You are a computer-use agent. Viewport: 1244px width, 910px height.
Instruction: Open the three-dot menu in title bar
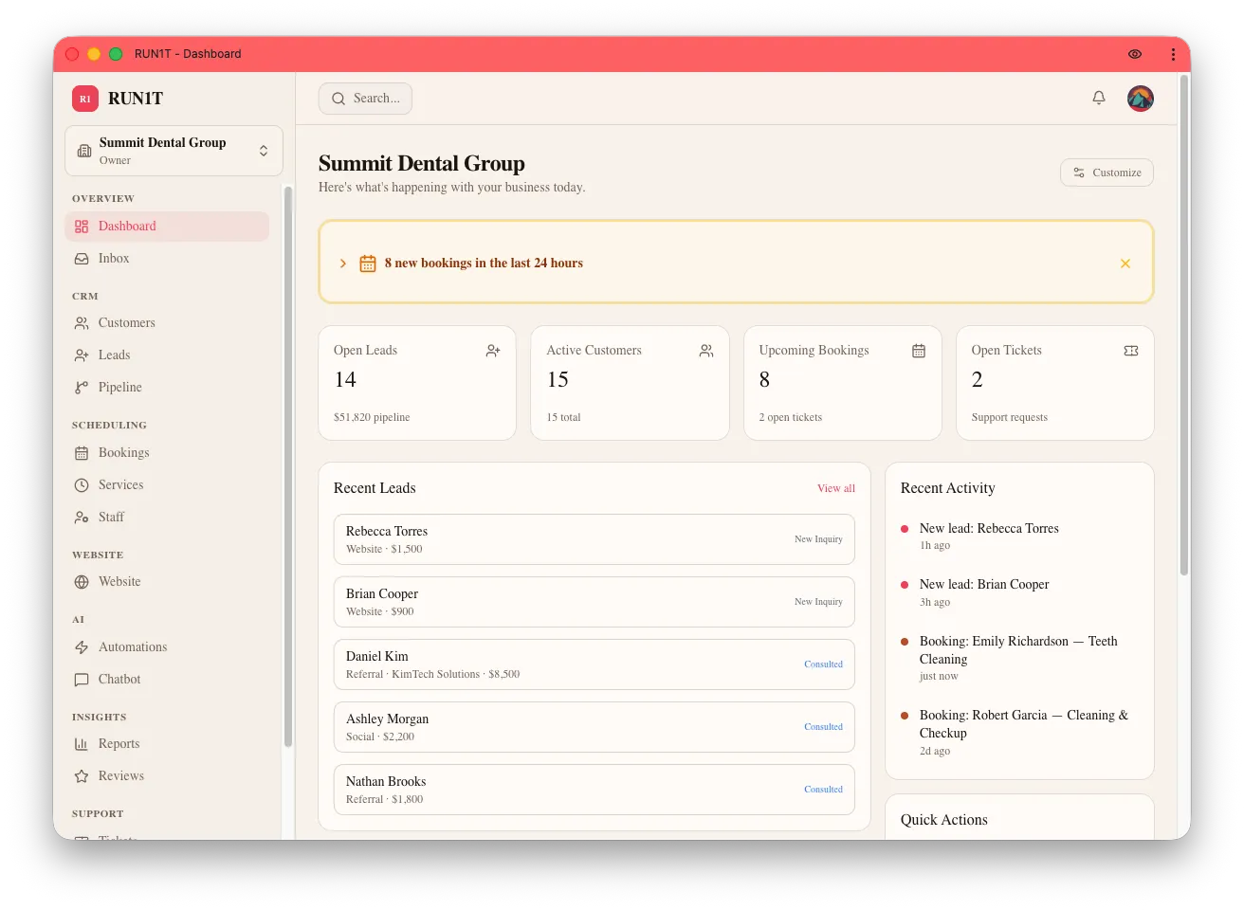1173,54
